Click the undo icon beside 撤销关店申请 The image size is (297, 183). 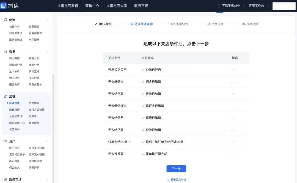pos(168,179)
